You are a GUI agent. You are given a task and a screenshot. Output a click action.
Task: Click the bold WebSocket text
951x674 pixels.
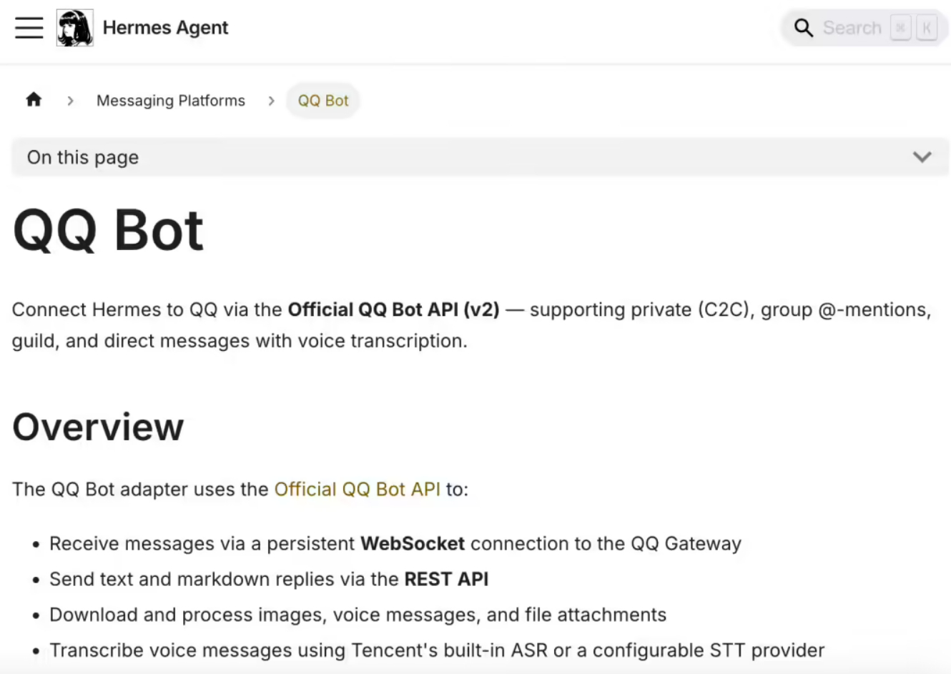coord(413,544)
